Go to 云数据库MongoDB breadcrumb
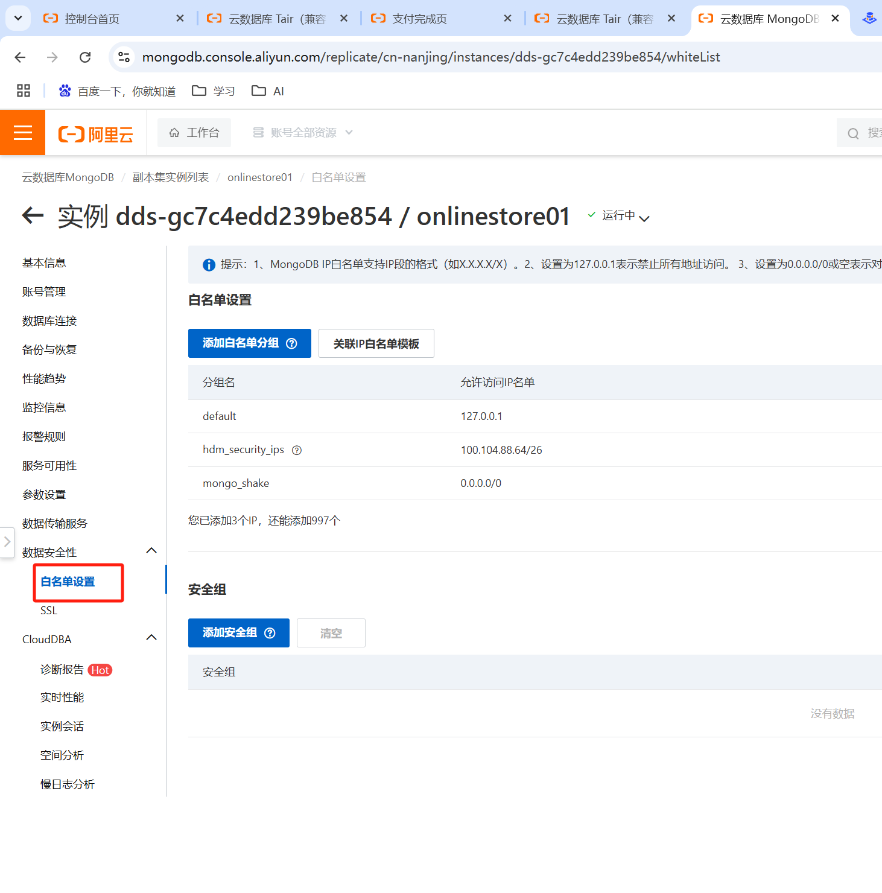The height and width of the screenshot is (893, 882). tap(68, 177)
